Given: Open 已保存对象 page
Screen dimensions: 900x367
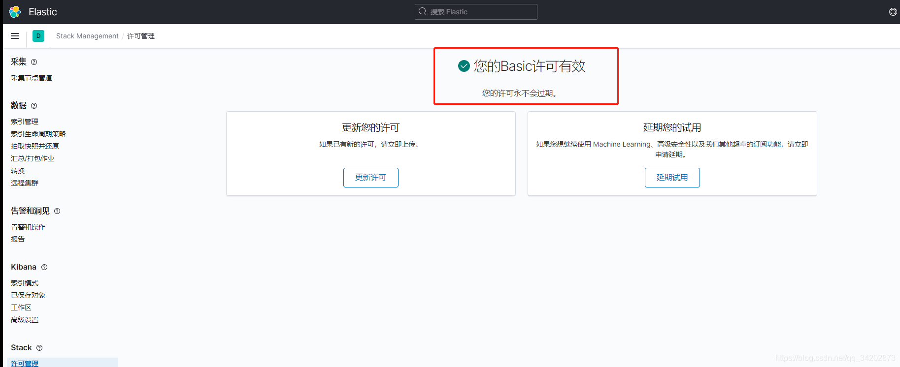Looking at the screenshot, I should [x=28, y=295].
